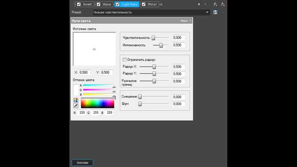Viewport: 297px width, 167px height.
Task: Click the blue channel B color slider
Action: (x=99, y=94)
